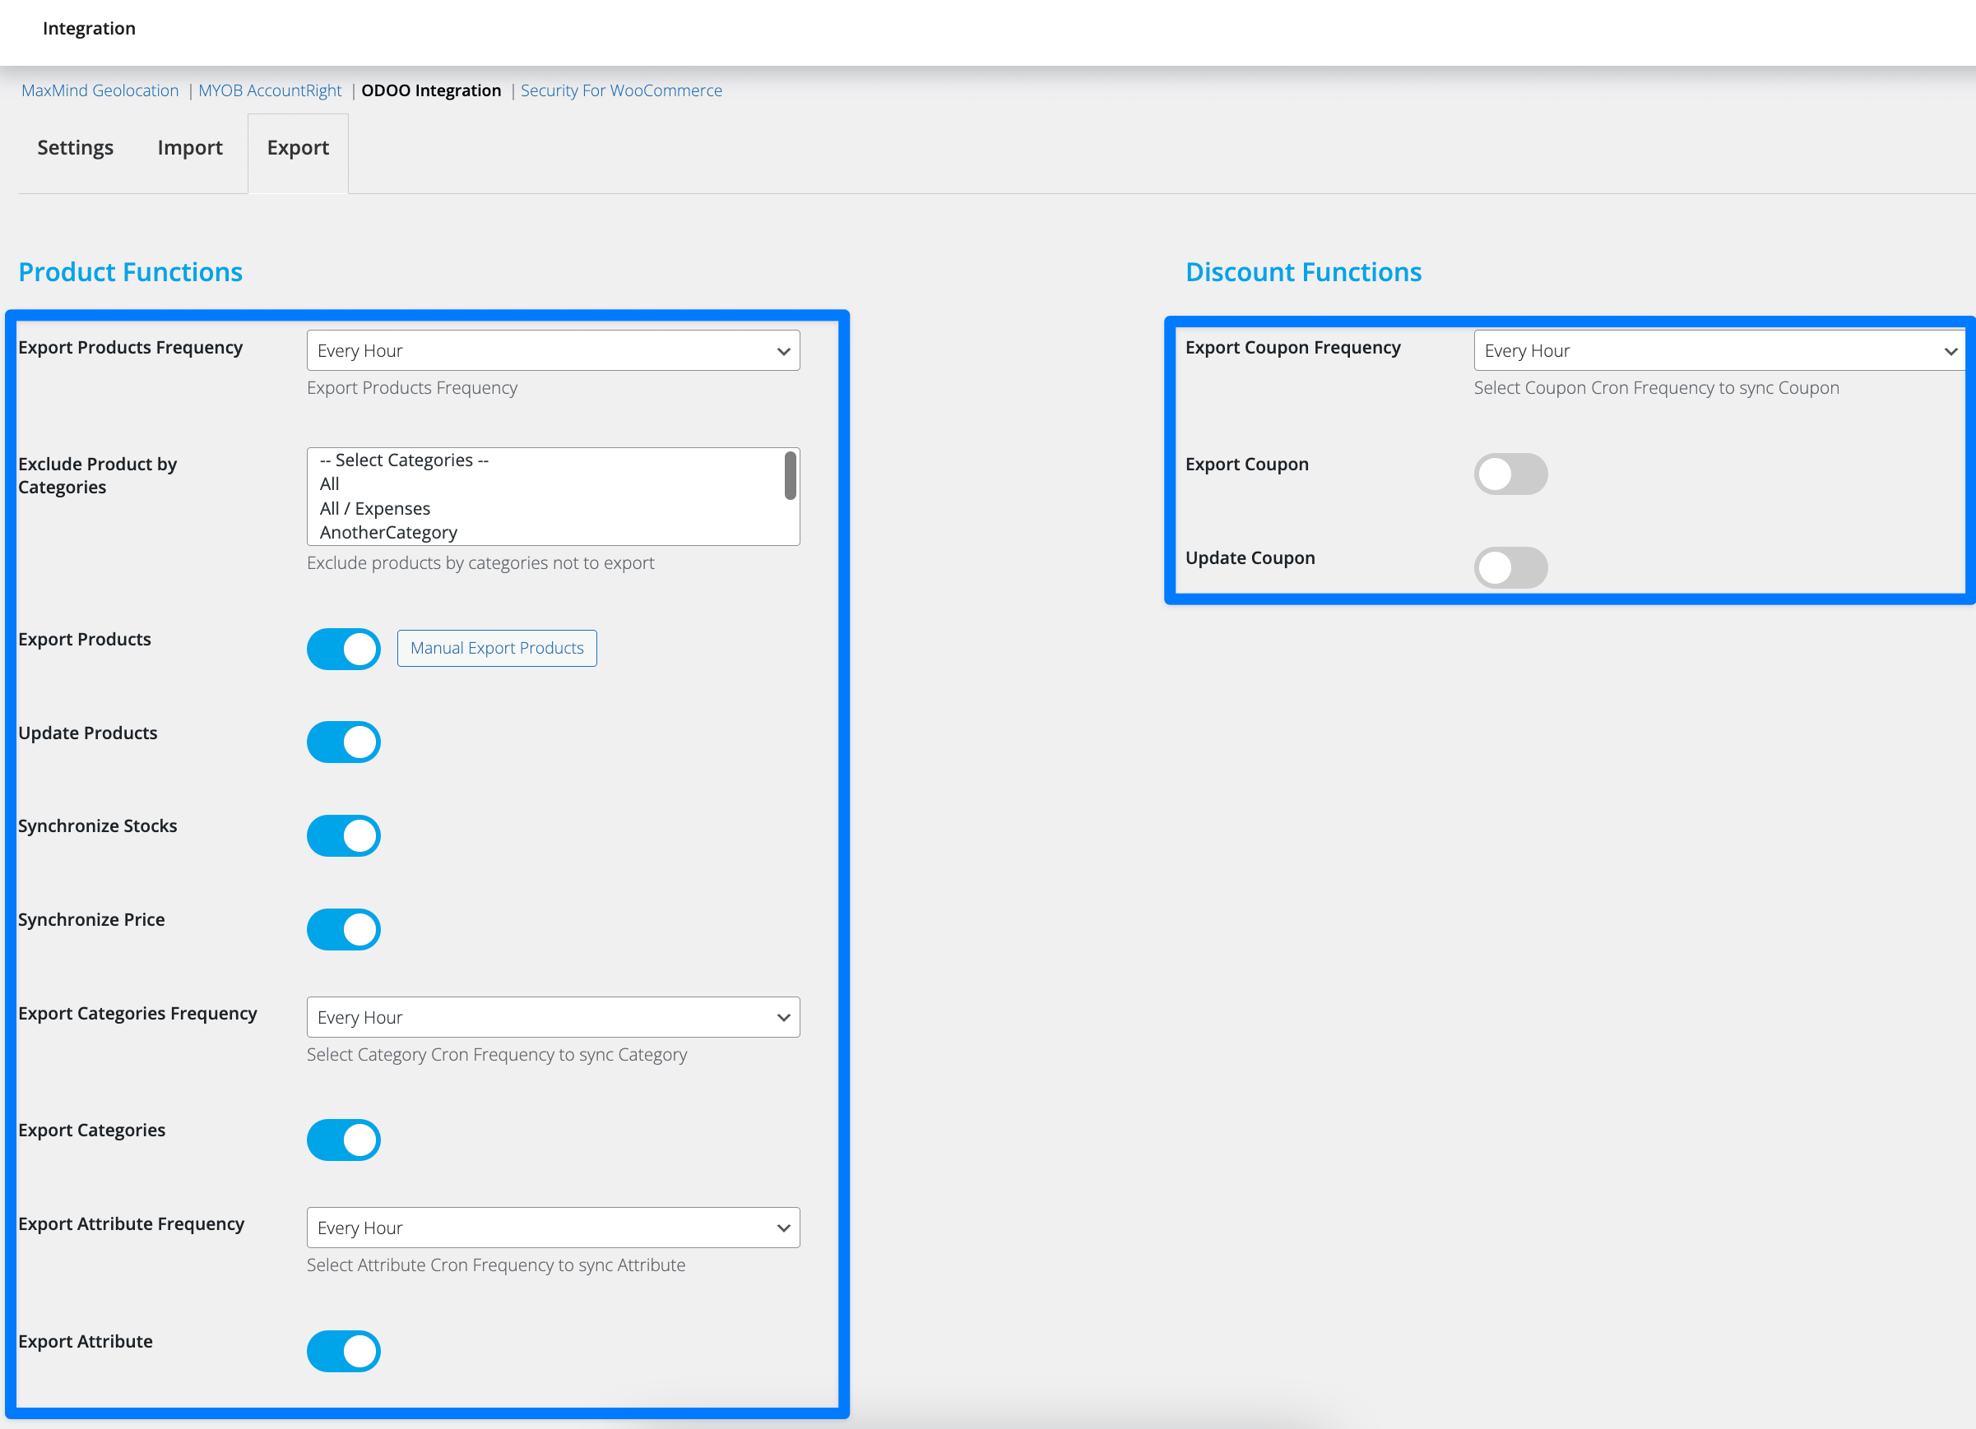This screenshot has width=1976, height=1429.
Task: Open the Export Attribute Frequency dropdown
Action: tap(552, 1228)
